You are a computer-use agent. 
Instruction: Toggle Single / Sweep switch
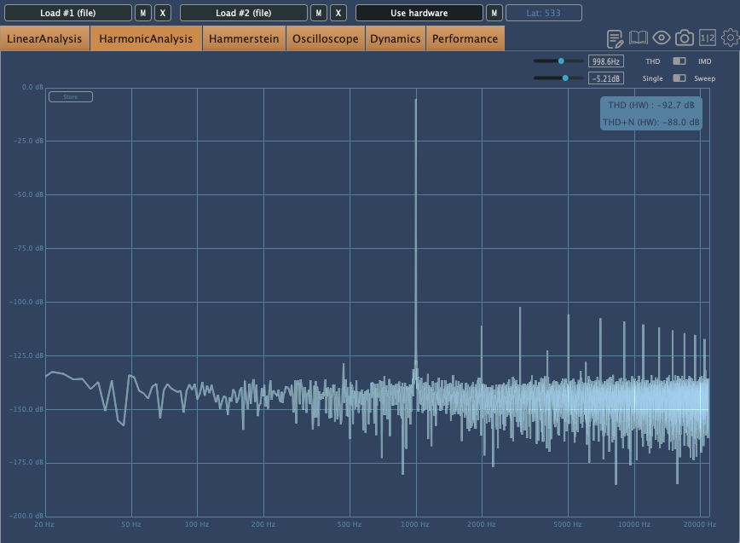point(679,78)
